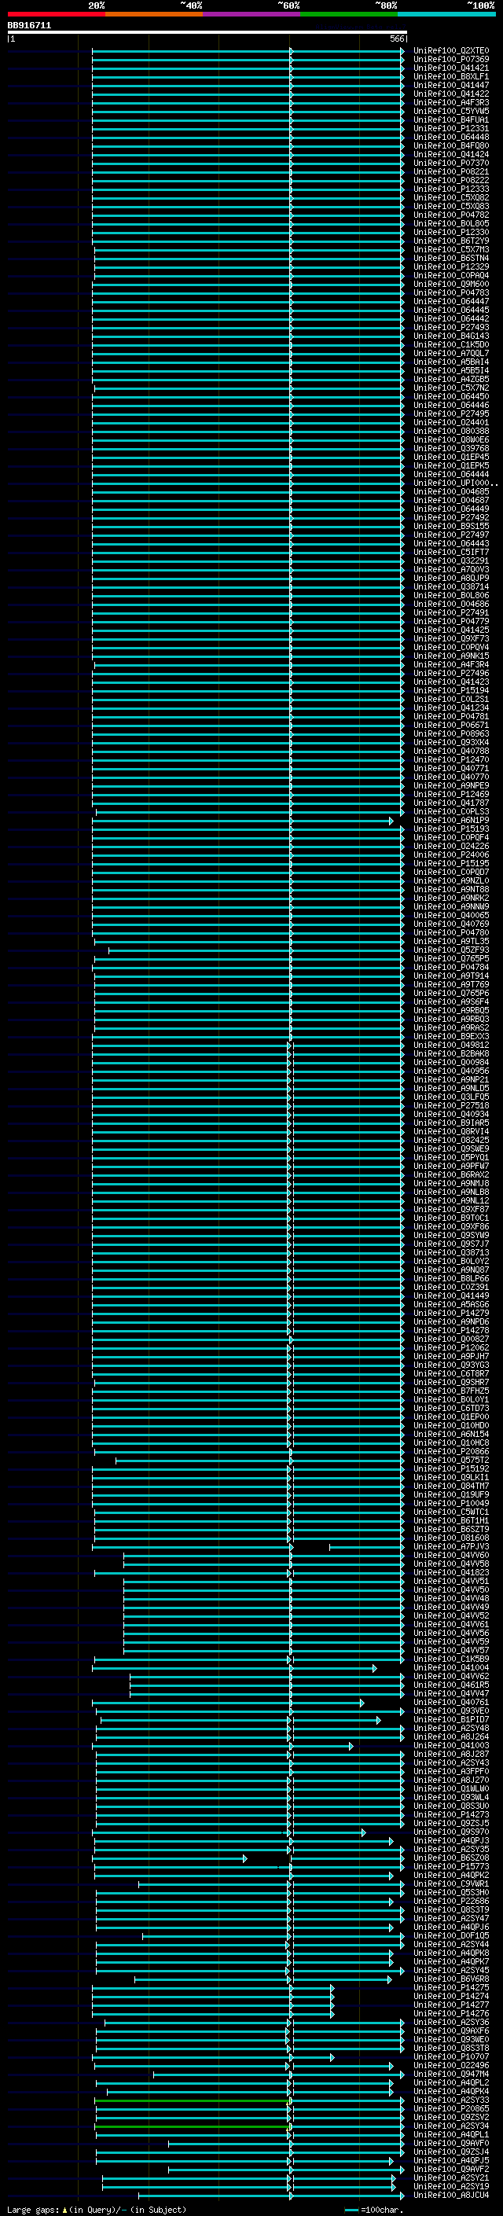Open hit UniRef100_Q41422
The height and width of the screenshot is (2216, 503).
coord(451,94)
